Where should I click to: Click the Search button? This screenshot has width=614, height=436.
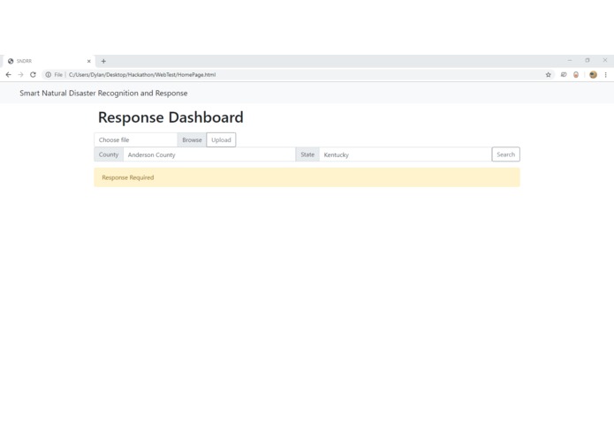[x=506, y=154]
